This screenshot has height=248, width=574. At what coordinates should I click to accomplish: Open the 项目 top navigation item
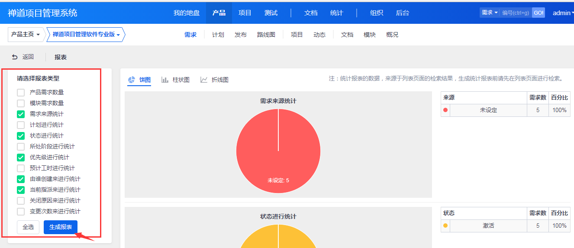point(245,13)
